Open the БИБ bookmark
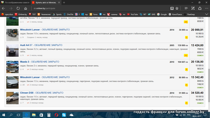 tap(152, 14)
